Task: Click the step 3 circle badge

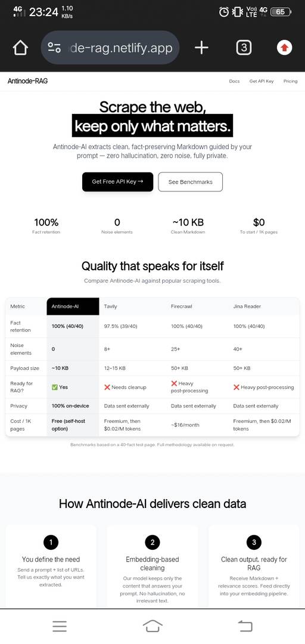Action: point(254,542)
